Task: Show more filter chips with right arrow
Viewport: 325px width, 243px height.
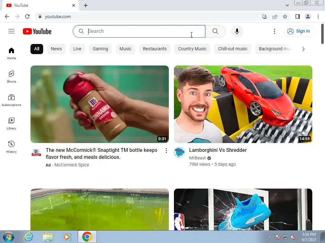Action: click(303, 49)
